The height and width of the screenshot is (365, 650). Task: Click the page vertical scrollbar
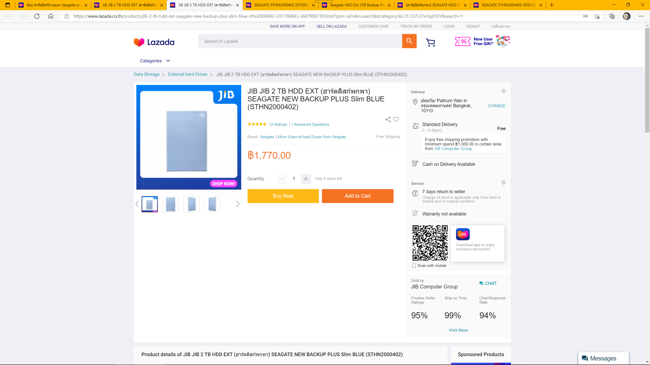[x=647, y=80]
